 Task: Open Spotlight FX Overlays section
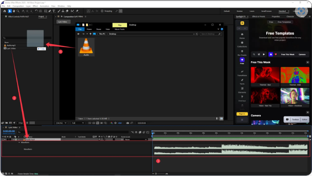tap(242, 99)
